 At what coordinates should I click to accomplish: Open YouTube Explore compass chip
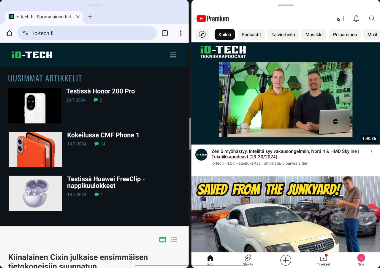coord(202,34)
